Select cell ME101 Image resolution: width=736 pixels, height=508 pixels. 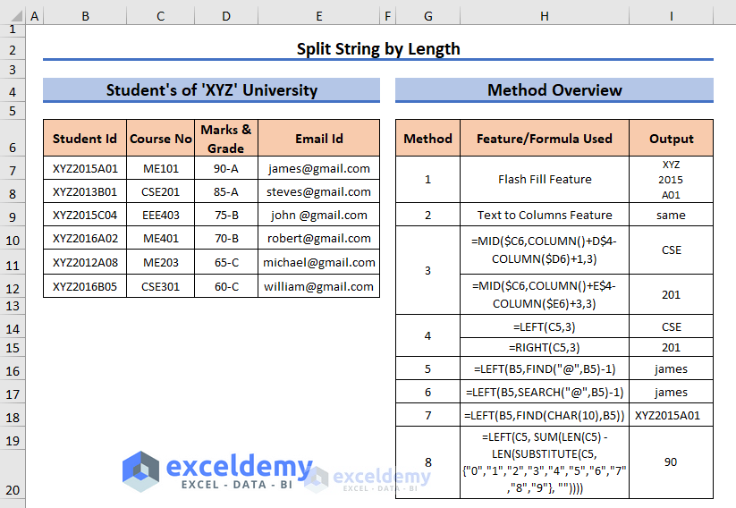161,168
